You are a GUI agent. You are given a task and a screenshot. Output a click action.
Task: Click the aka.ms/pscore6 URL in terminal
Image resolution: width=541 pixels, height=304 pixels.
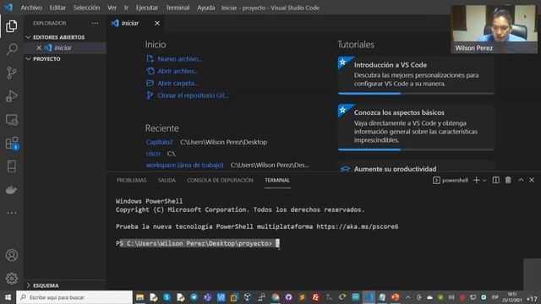[x=357, y=226]
